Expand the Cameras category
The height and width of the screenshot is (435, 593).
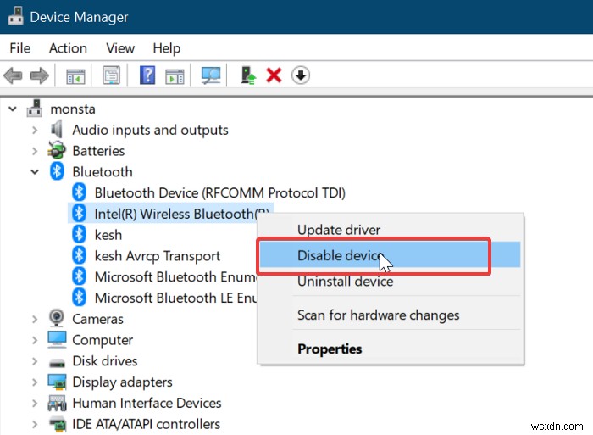pos(35,319)
